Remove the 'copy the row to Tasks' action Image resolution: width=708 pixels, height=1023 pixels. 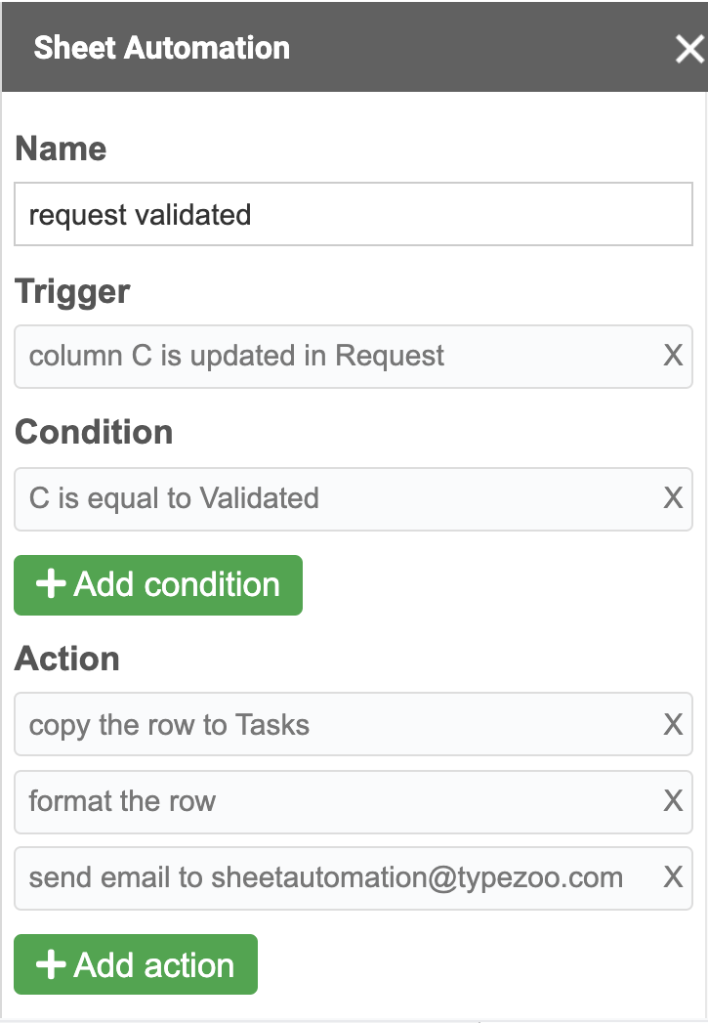click(673, 725)
